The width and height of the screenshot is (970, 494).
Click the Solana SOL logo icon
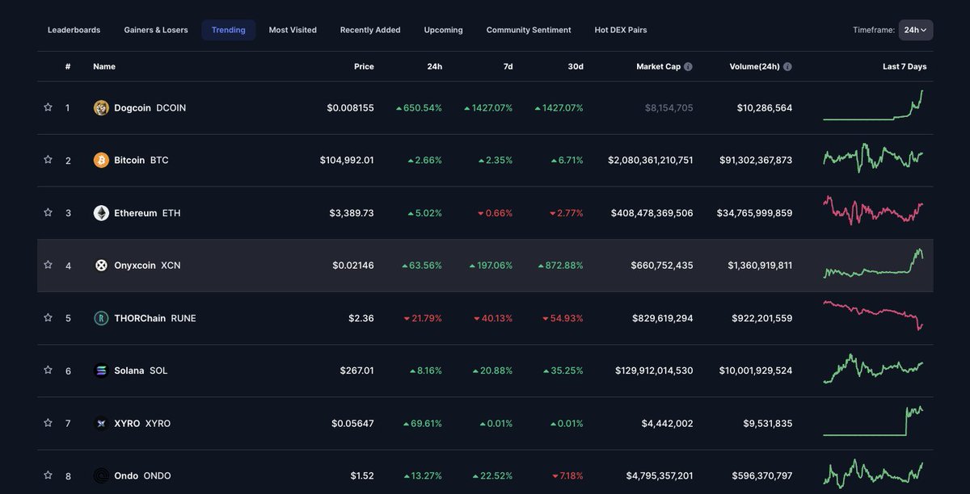click(100, 370)
